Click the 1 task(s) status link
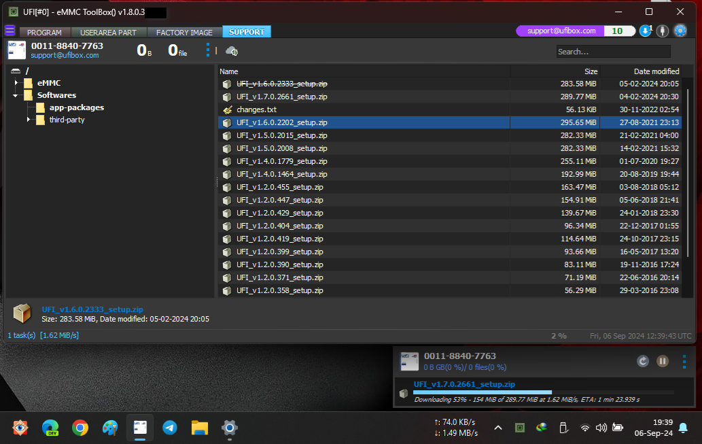Viewport: 702px width, 444px height. 22,335
